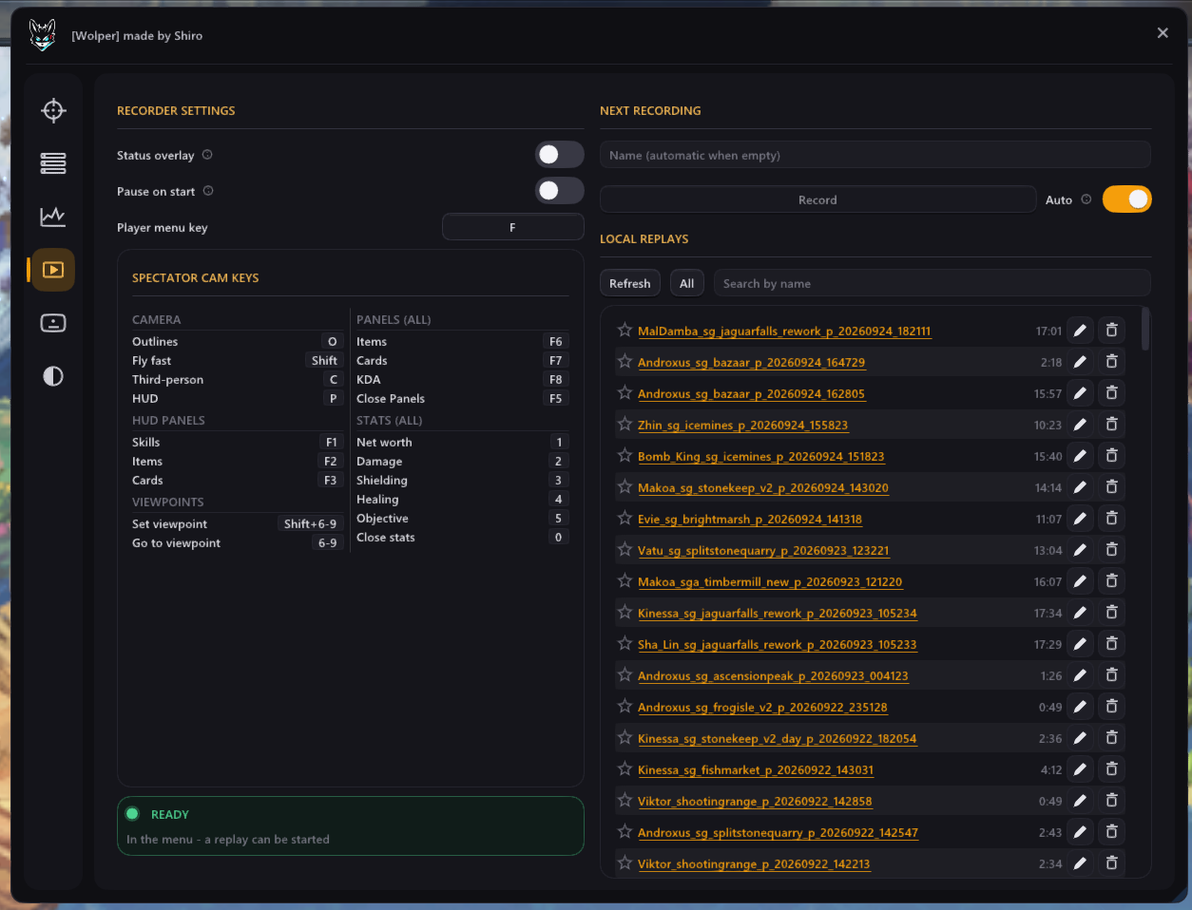The image size is (1192, 910).
Task: Click the Net worth key 1
Action: (x=559, y=442)
